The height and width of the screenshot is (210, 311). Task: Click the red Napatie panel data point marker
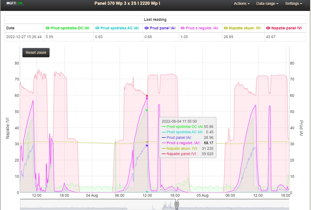click(x=147, y=96)
